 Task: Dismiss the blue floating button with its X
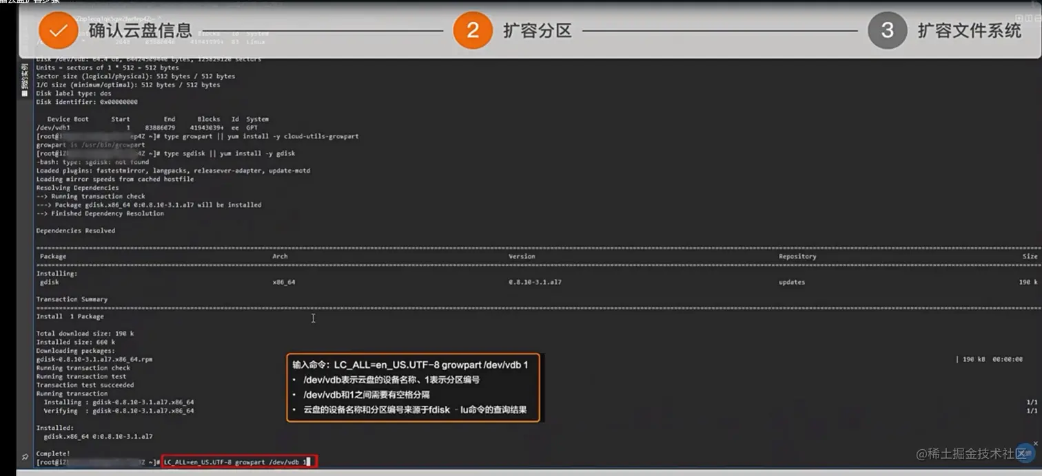(1037, 444)
